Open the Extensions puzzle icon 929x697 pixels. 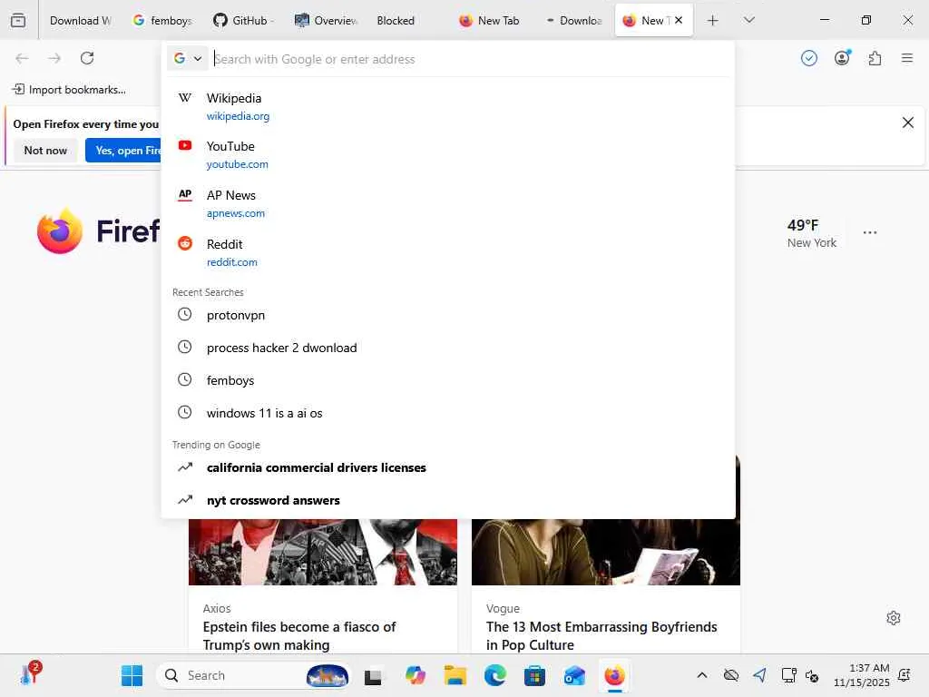[x=875, y=58]
